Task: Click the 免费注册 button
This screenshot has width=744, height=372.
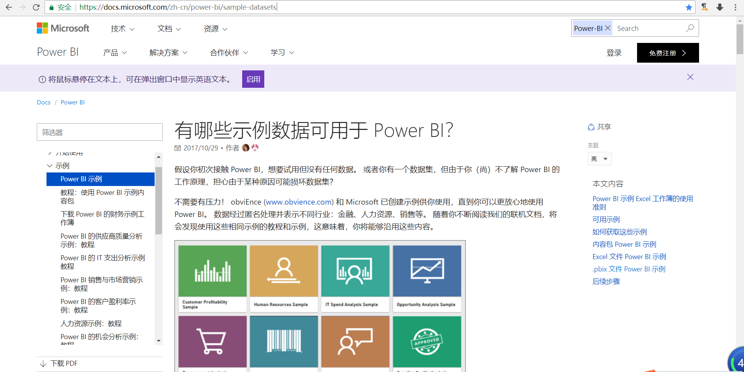Action: [668, 53]
